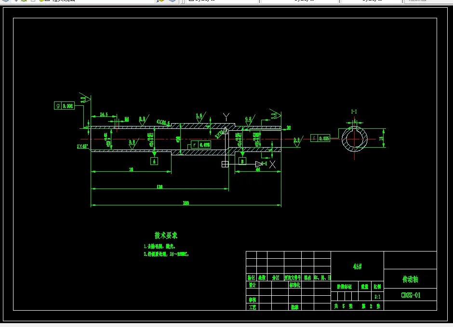
Task: Select the 24.5 dimension text
Action: [104, 114]
